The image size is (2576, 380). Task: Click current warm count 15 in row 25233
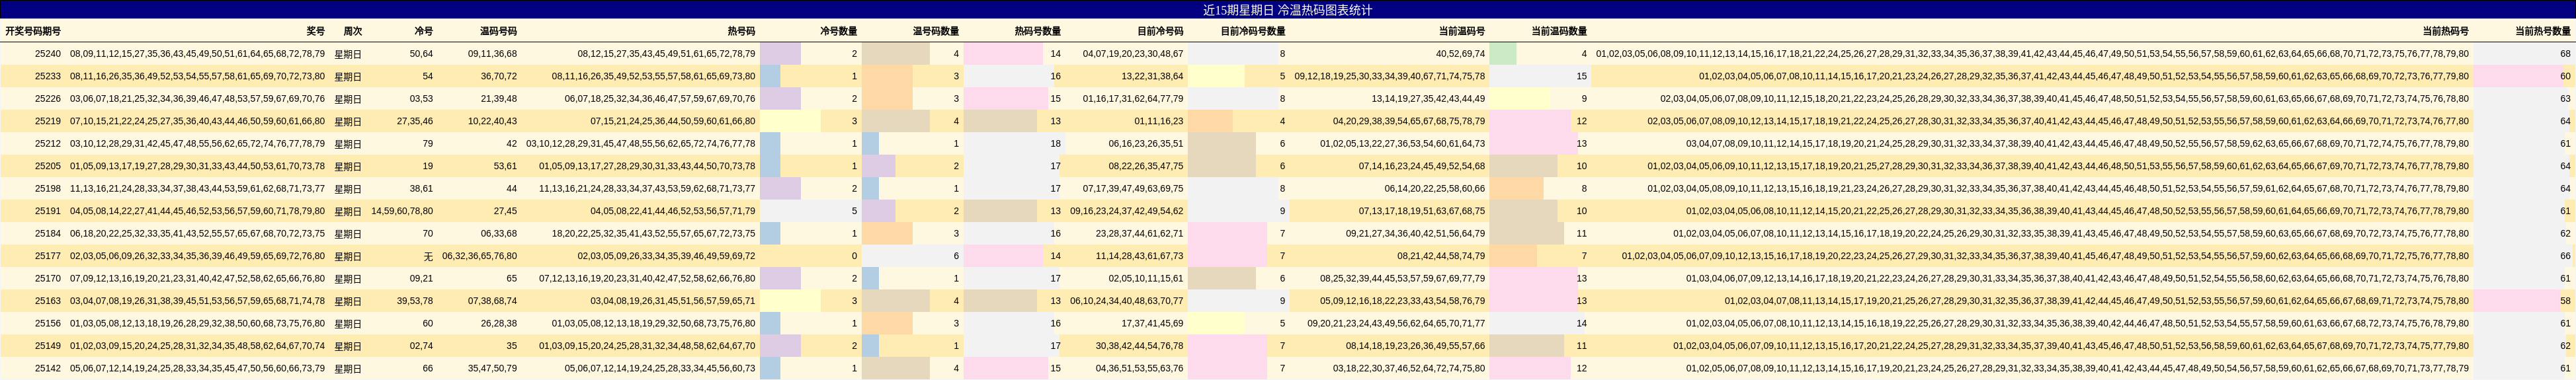1581,76
